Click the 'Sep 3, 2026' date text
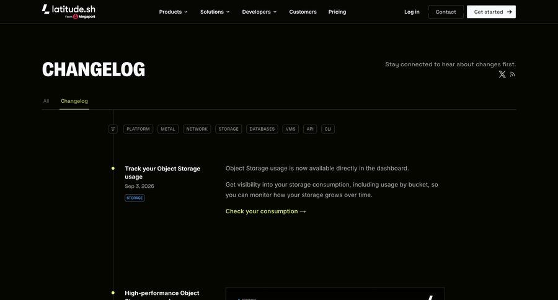Screen dimensions: 558x300 pos(139,186)
